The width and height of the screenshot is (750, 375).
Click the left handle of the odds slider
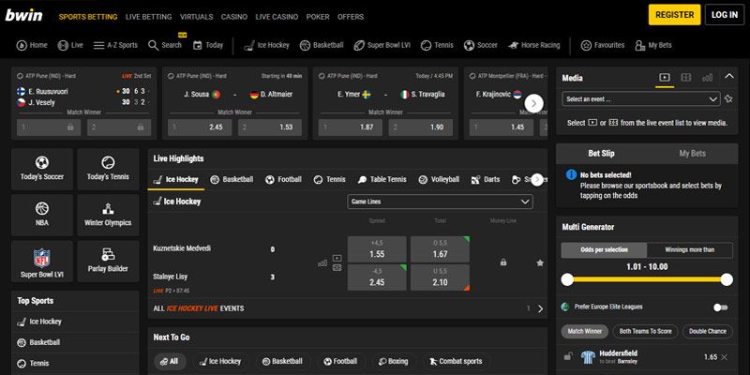click(x=567, y=279)
